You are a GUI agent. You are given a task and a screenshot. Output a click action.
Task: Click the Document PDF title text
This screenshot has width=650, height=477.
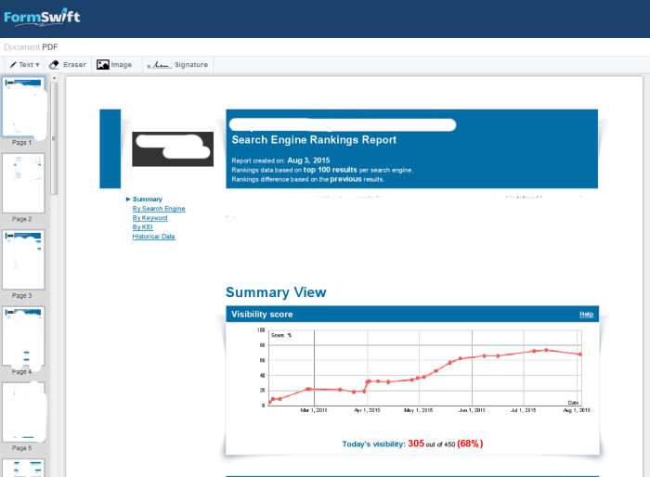point(31,47)
